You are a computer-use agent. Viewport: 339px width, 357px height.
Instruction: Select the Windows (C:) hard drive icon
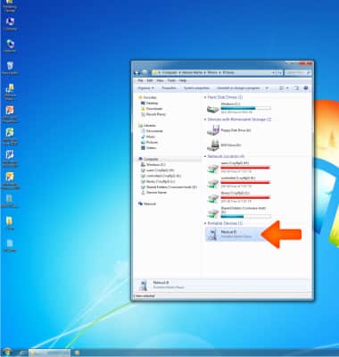pyautogui.click(x=213, y=109)
